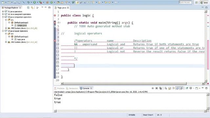This screenshot has width=210, height=118.
Task: Toggle Show Console on standard error
Action: (181, 88)
